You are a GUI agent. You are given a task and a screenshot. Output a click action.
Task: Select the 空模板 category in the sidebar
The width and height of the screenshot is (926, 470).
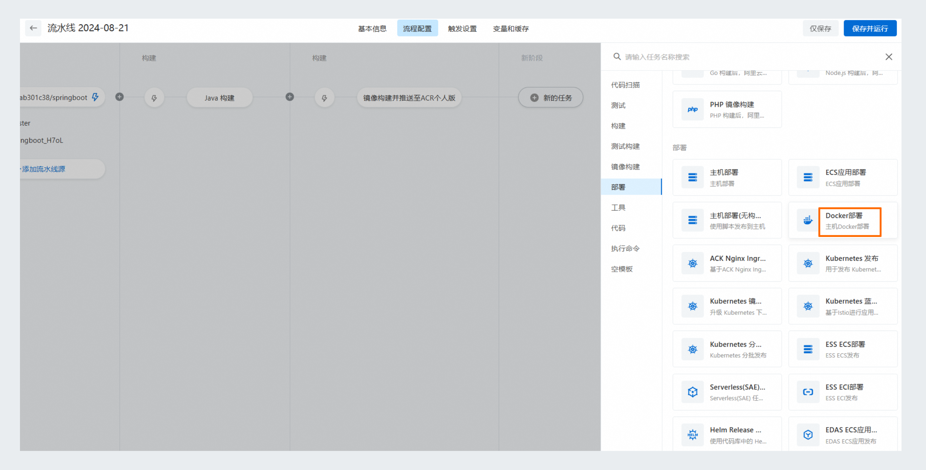tap(622, 268)
